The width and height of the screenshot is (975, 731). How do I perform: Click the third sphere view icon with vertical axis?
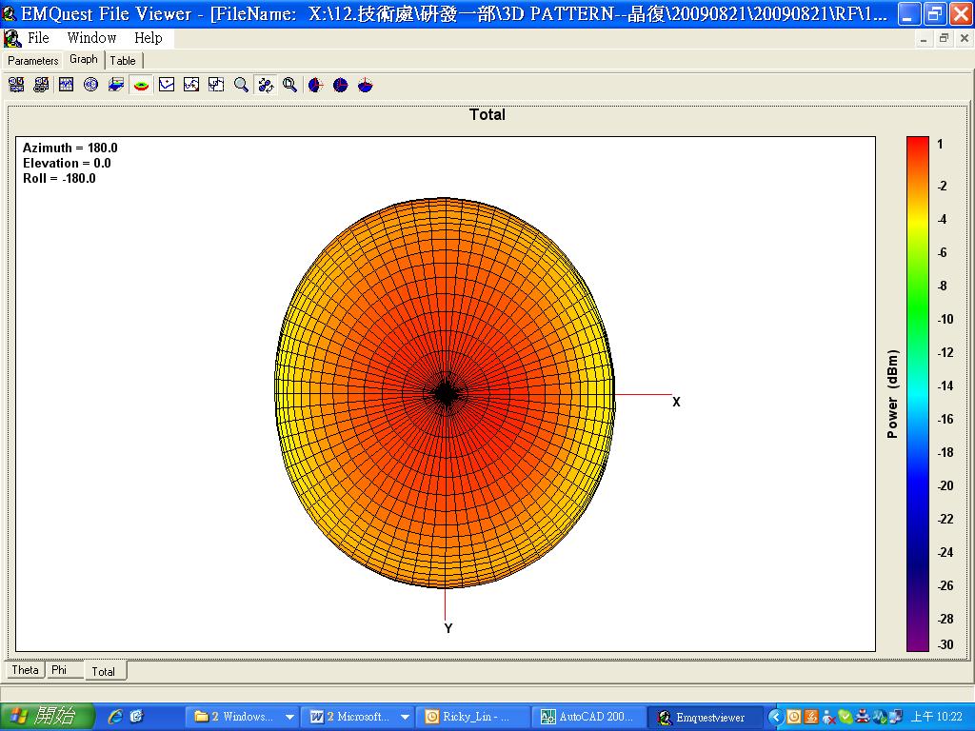[365, 85]
